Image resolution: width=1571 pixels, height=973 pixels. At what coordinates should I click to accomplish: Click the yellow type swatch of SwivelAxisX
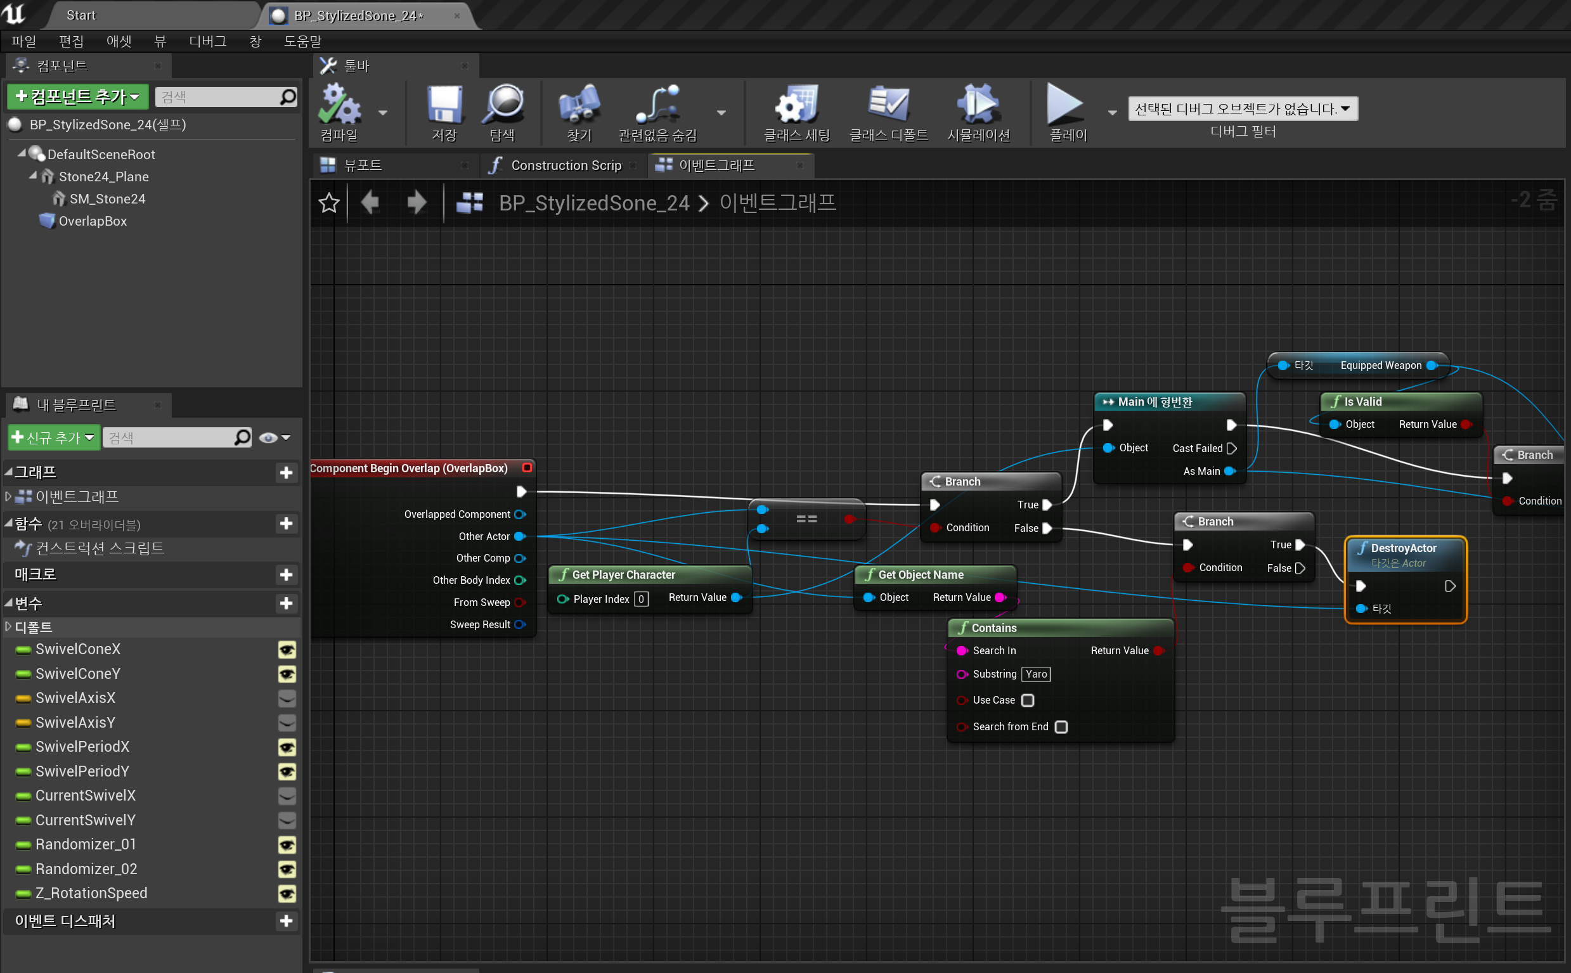(23, 699)
